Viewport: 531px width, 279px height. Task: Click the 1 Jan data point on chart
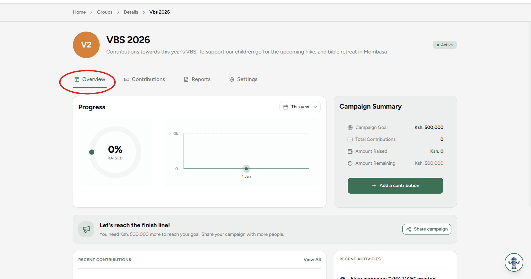[246, 169]
